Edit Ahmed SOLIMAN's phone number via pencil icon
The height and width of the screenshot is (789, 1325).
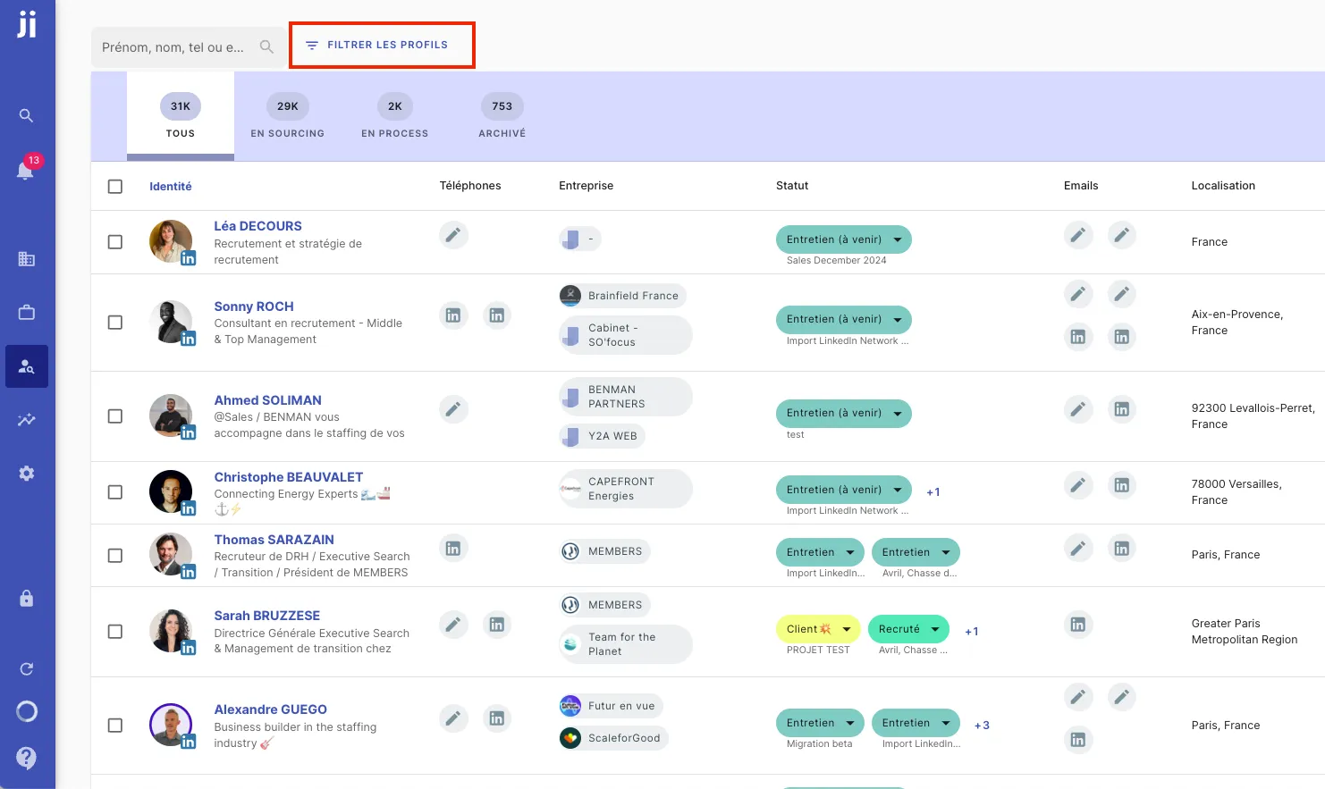(453, 408)
